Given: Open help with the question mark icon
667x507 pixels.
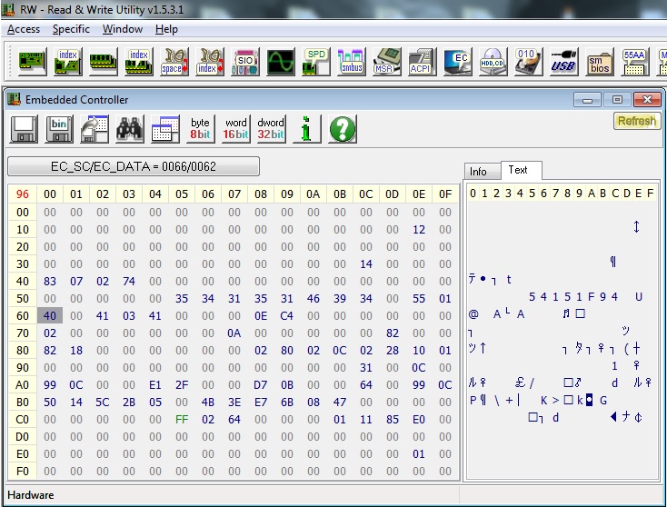Looking at the screenshot, I should pyautogui.click(x=343, y=129).
